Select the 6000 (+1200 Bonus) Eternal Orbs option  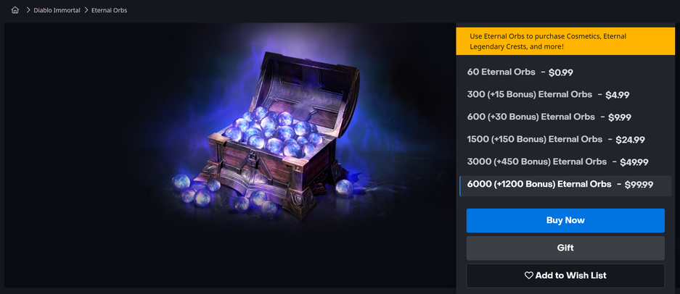[565, 185]
